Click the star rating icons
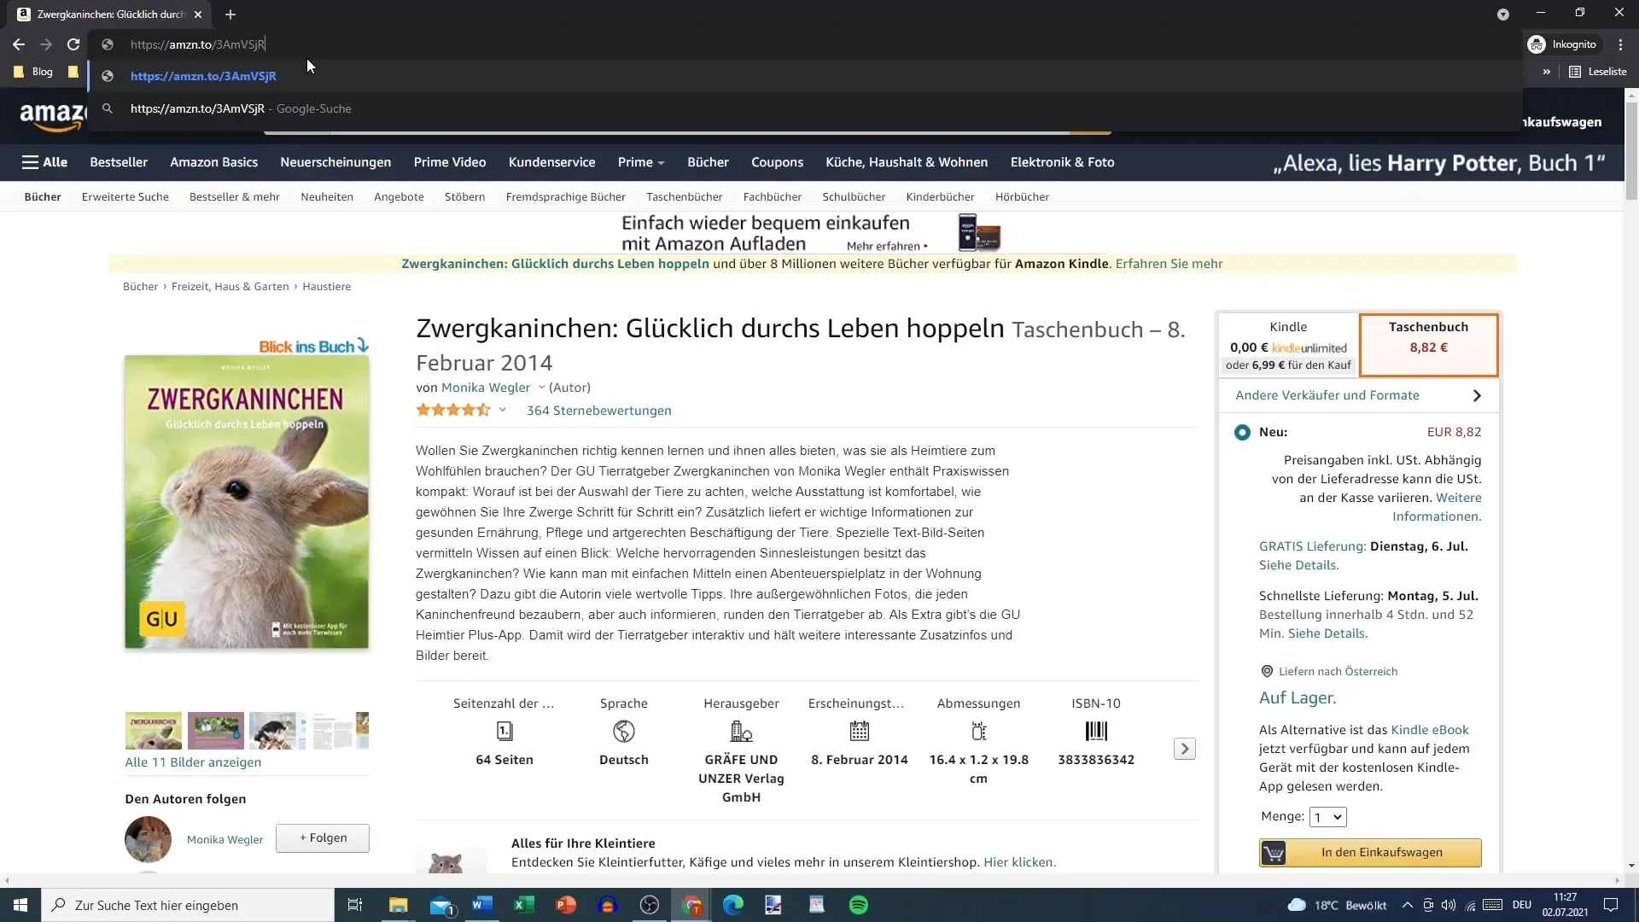The width and height of the screenshot is (1639, 922). pos(453,410)
